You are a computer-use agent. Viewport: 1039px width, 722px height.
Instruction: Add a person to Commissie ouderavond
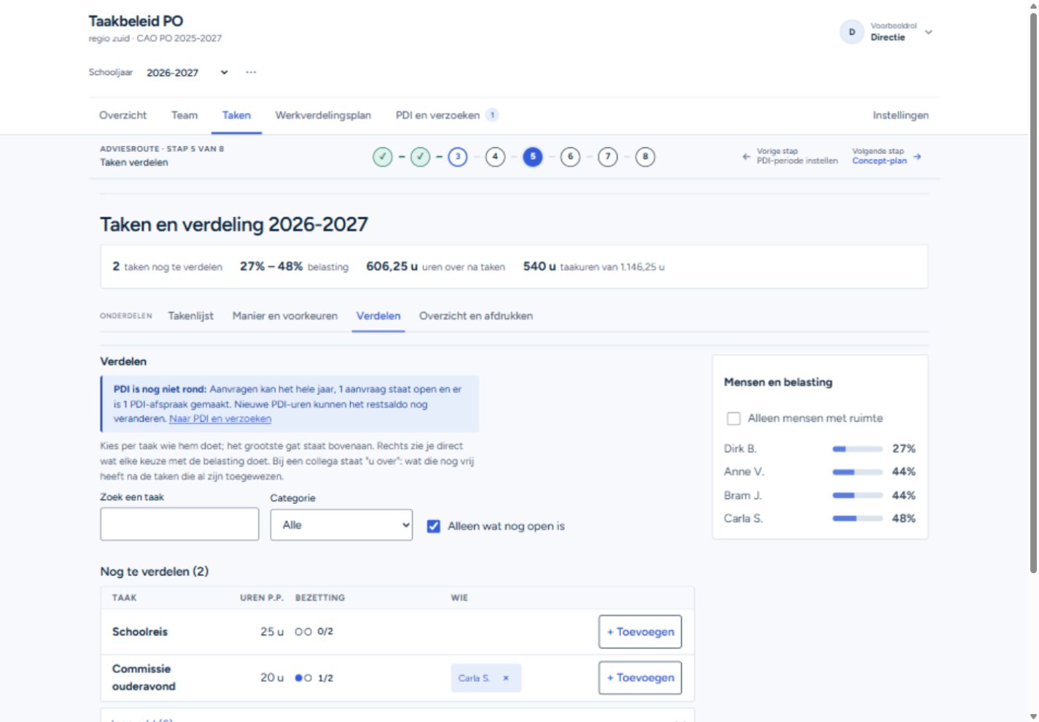[x=640, y=678]
